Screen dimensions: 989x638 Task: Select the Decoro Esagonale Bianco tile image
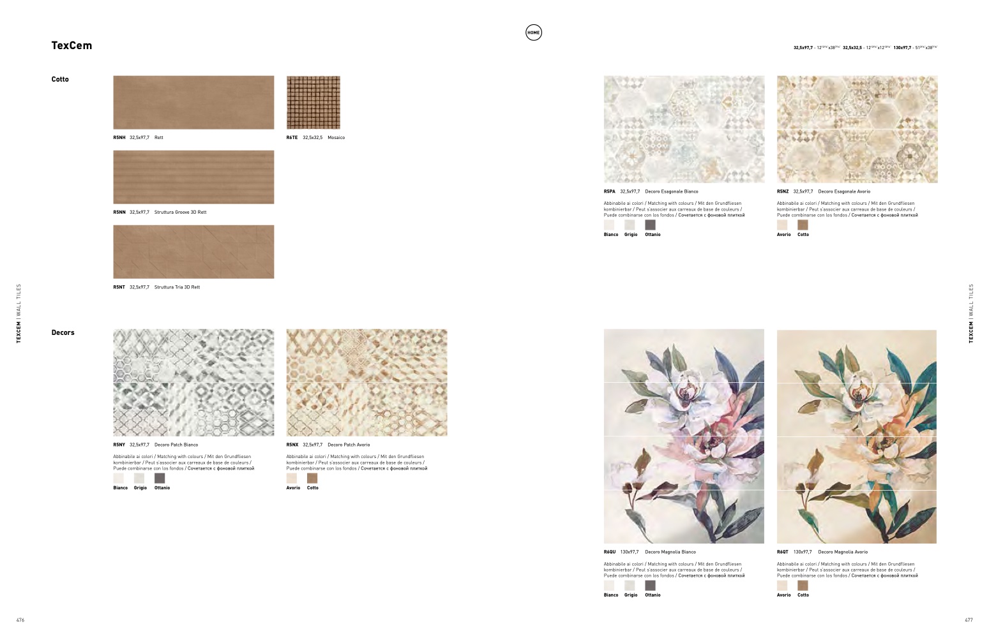pyautogui.click(x=684, y=130)
